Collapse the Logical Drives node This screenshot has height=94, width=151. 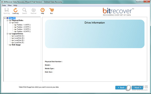tap(7, 34)
